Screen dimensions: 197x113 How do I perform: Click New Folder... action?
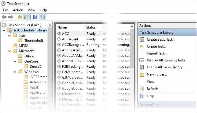(x=157, y=74)
